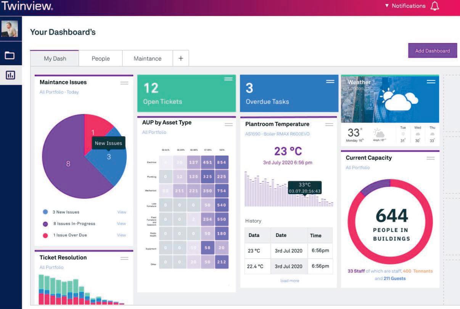Add a new dashboard tab with plus
Screen dimensions: 460x309
pyautogui.click(x=181, y=58)
